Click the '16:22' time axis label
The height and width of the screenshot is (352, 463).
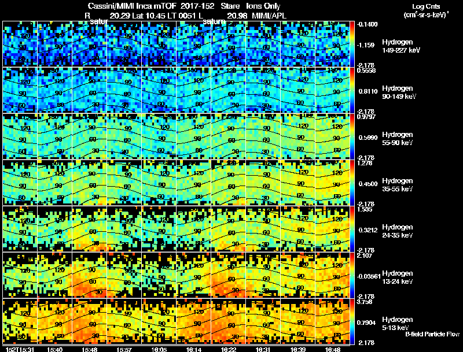(229, 349)
